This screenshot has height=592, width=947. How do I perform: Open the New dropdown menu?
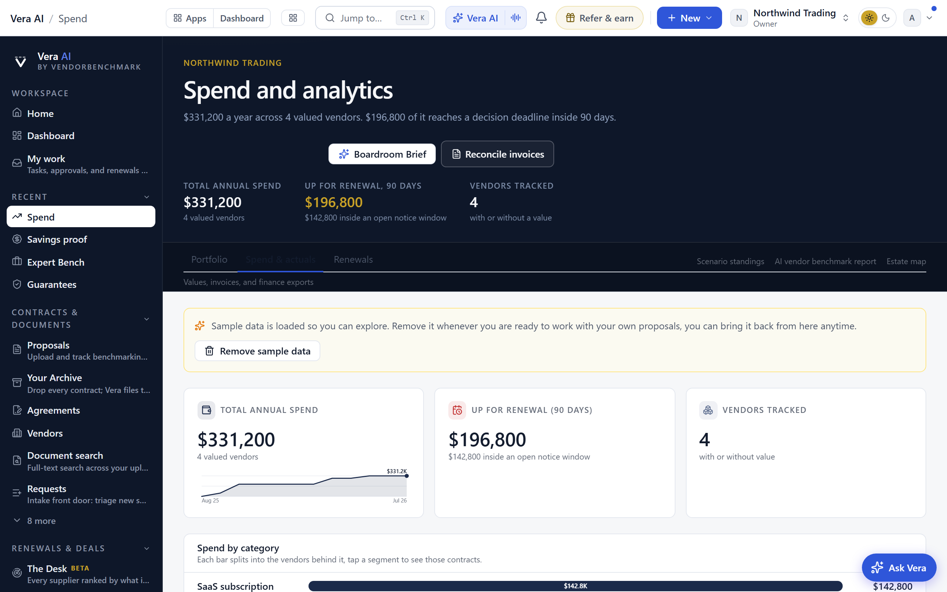tap(689, 18)
